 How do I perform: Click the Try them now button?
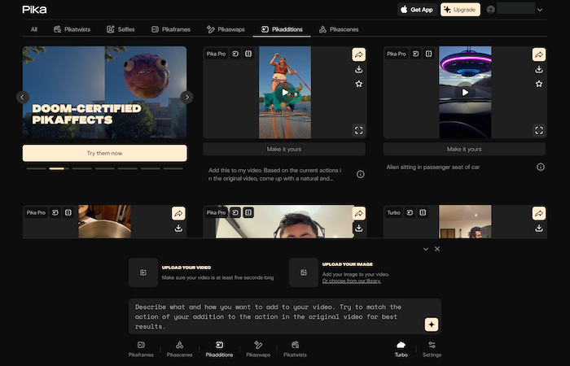[x=105, y=153]
